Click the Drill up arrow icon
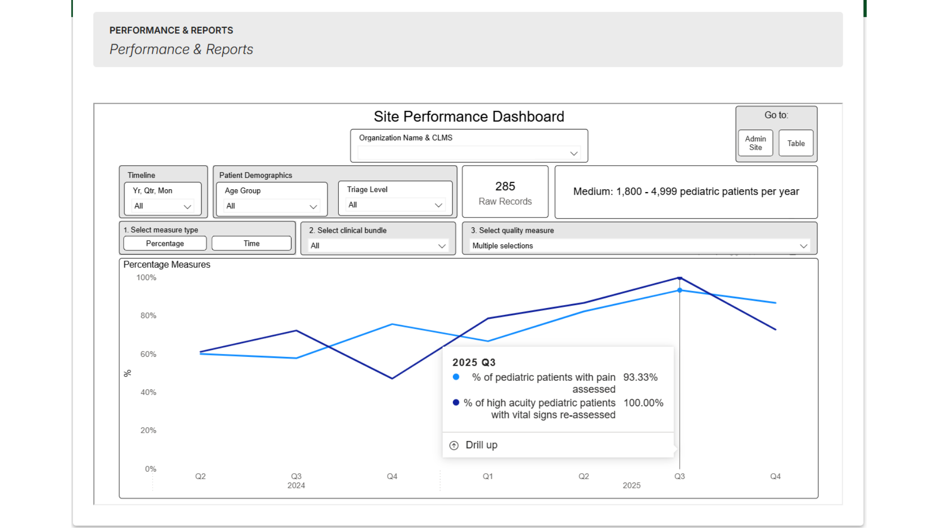938x528 pixels. point(454,445)
